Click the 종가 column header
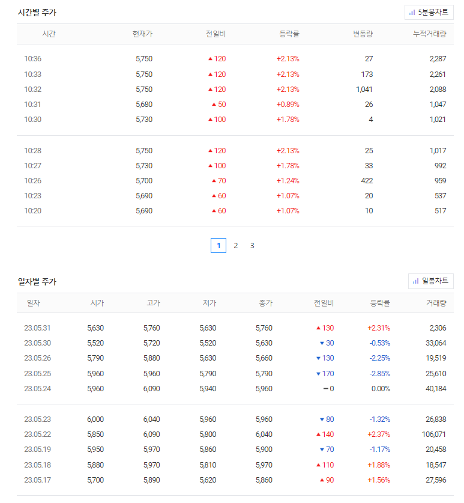Image resolution: width=464 pixels, height=503 pixels. 266,303
